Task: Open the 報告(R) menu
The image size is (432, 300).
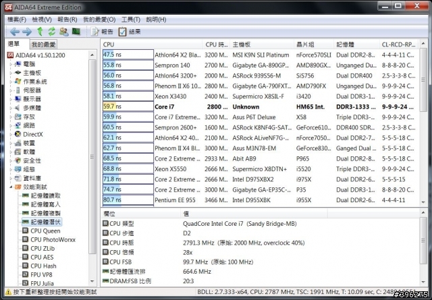Action: (x=67, y=20)
